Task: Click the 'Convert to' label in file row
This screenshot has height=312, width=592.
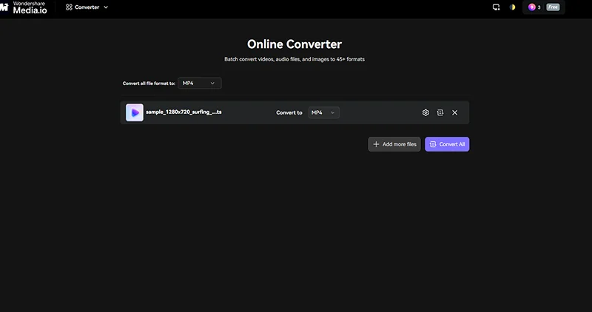Action: click(289, 112)
